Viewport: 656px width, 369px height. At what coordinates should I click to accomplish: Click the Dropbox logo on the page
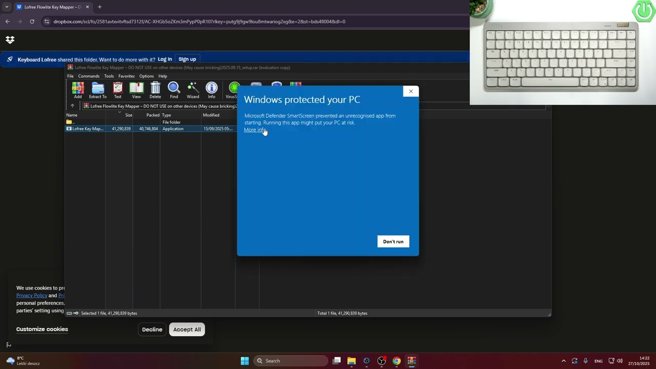point(10,40)
